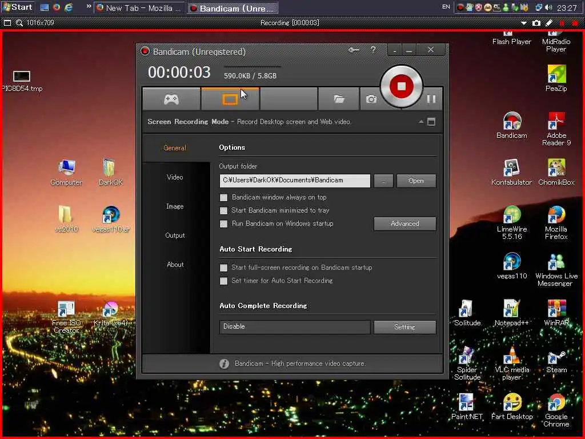Enable full-screen recording on Bandicam startup
The width and height of the screenshot is (585, 439).
coord(223,268)
